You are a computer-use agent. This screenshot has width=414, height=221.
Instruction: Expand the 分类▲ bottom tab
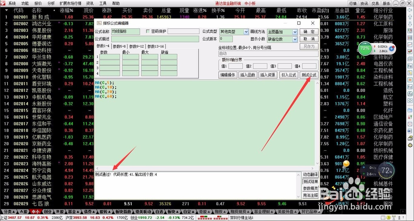coord(9,211)
